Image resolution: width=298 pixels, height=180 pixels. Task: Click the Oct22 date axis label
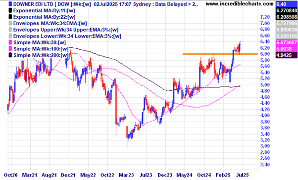(x=107, y=175)
